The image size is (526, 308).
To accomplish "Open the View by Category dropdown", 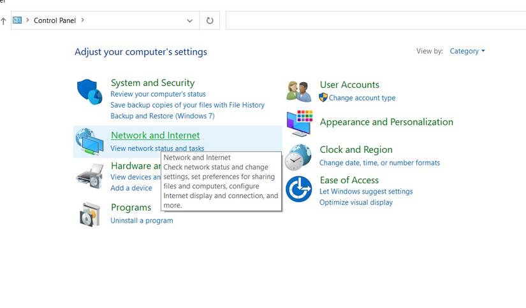I will [x=467, y=51].
